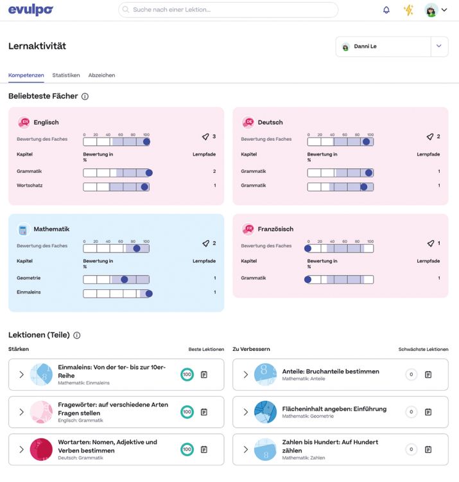459x482 pixels.
Task: Click the Mathematik calculator icon
Action: pos(23,229)
